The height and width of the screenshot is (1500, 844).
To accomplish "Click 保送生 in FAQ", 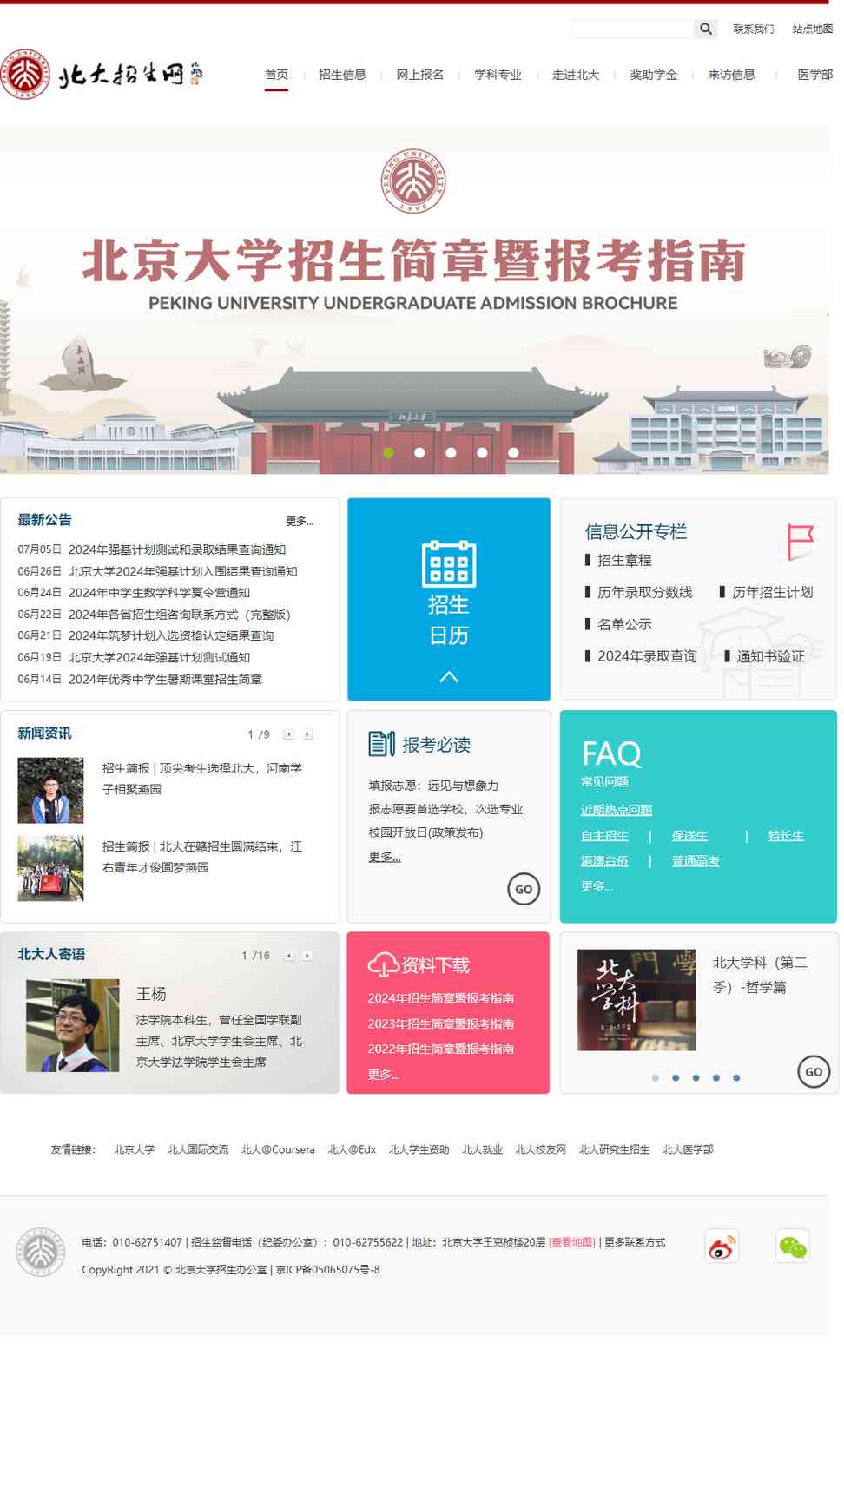I will (689, 836).
